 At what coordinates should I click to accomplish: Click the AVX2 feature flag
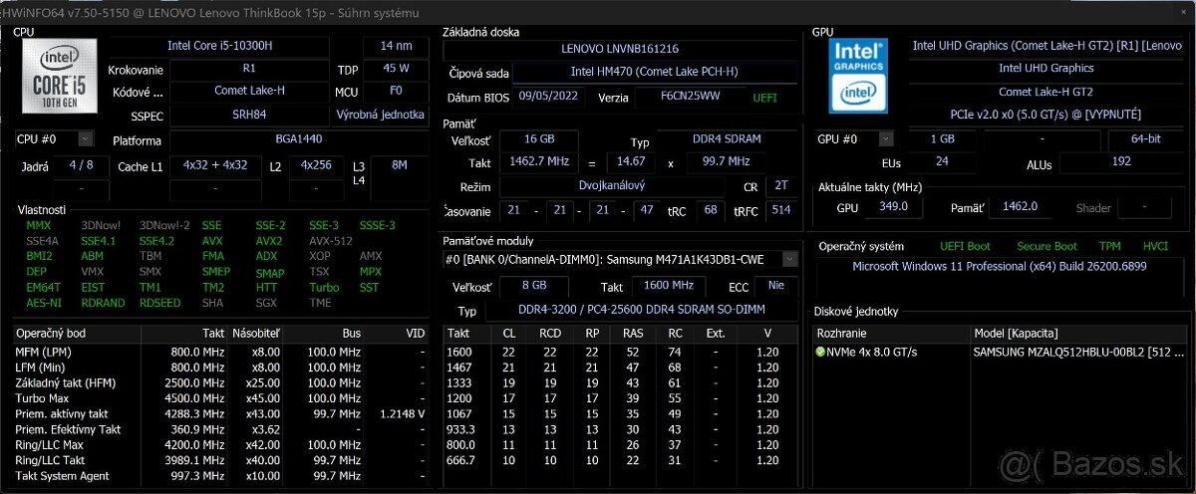[x=269, y=240]
